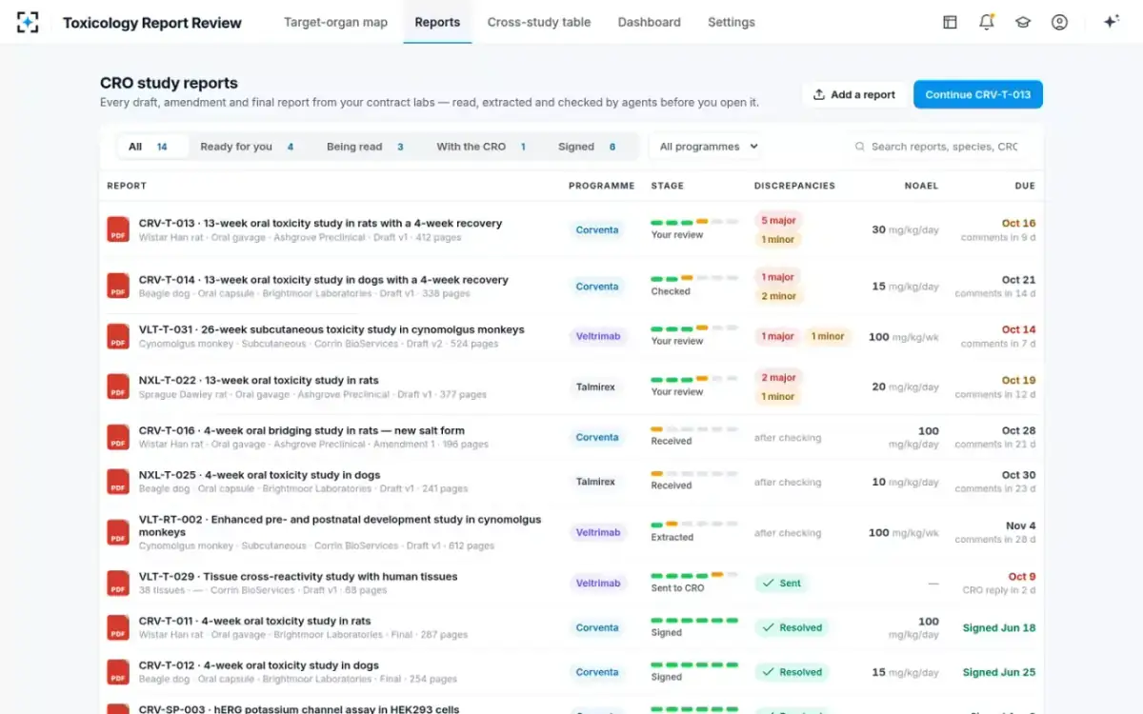Screen dimensions: 1143x714
Task: Click the PDF icon for NXL-T-025
Action: pyautogui.click(x=118, y=482)
